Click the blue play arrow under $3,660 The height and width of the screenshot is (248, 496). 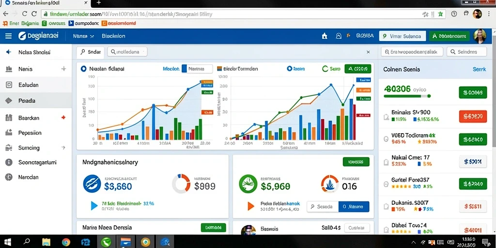click(x=94, y=205)
